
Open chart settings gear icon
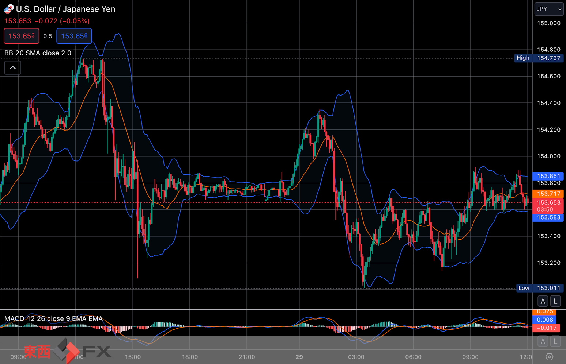pos(549,357)
